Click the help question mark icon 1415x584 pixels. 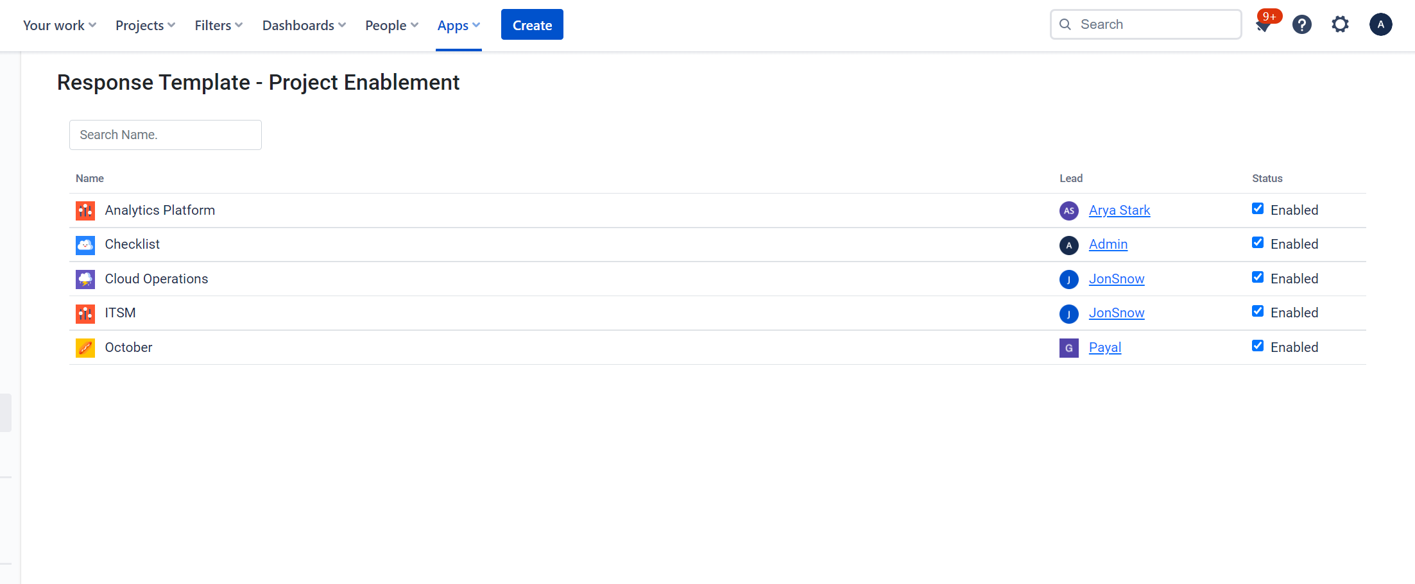pos(1302,24)
